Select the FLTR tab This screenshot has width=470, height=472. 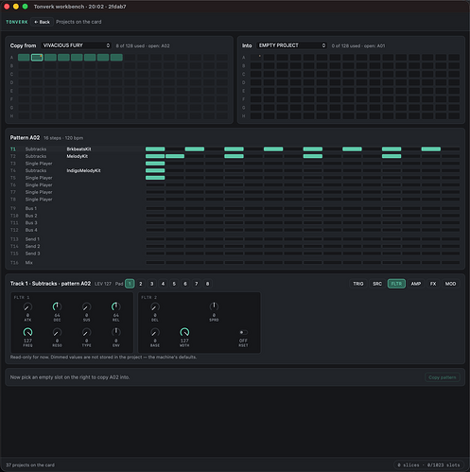click(396, 284)
